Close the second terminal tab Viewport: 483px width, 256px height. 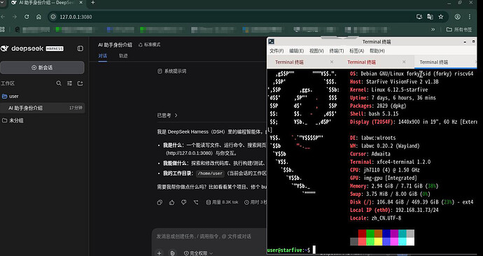point(404,62)
